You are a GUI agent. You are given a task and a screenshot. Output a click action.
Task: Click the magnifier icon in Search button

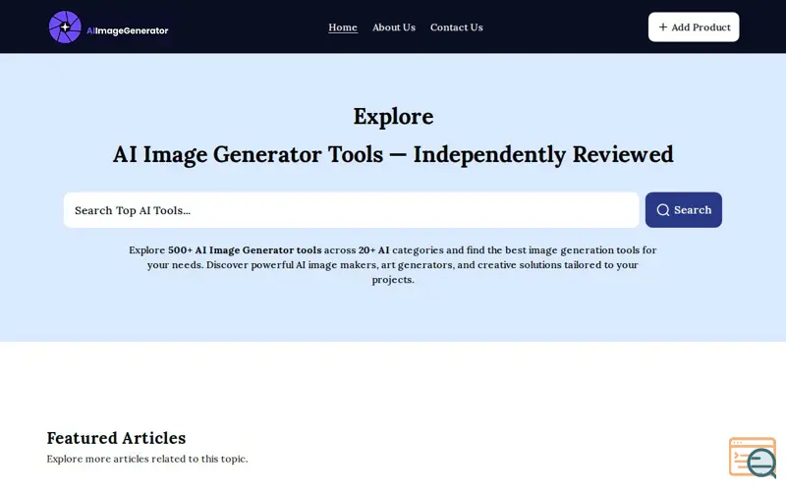(662, 210)
